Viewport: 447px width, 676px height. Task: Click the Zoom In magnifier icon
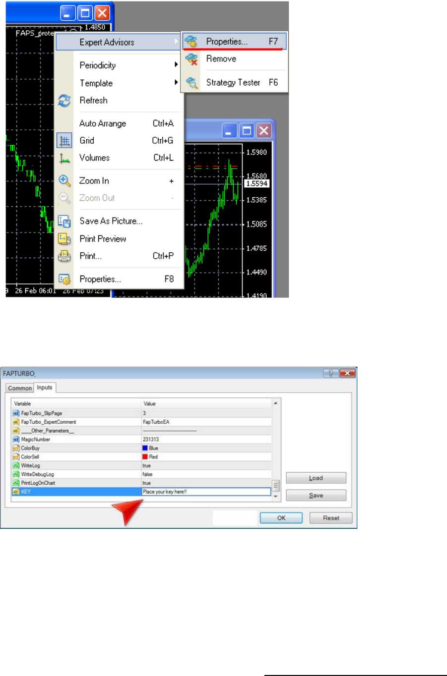[64, 181]
